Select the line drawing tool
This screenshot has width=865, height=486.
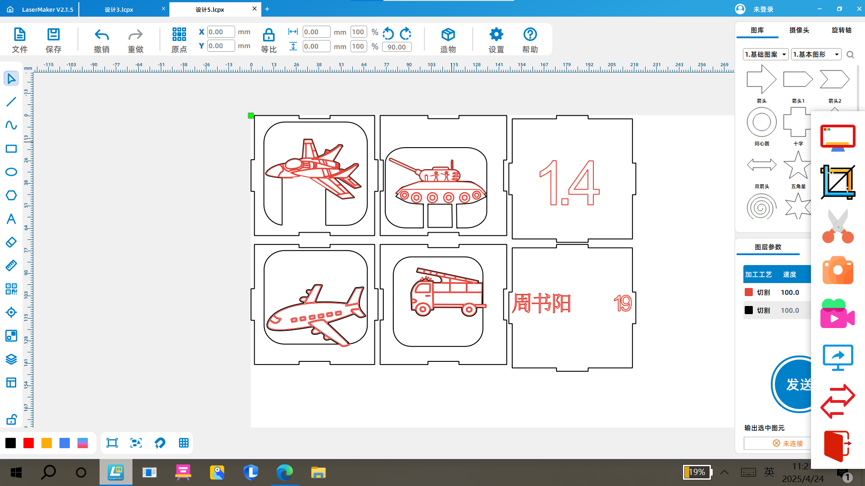(x=11, y=102)
